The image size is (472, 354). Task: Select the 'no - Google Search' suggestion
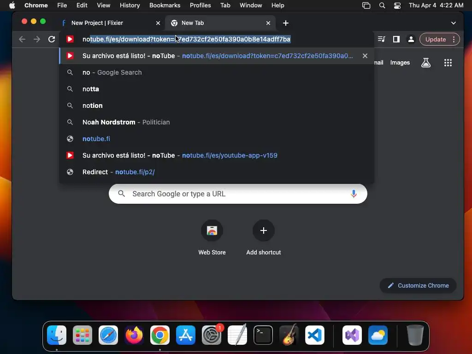(x=217, y=72)
